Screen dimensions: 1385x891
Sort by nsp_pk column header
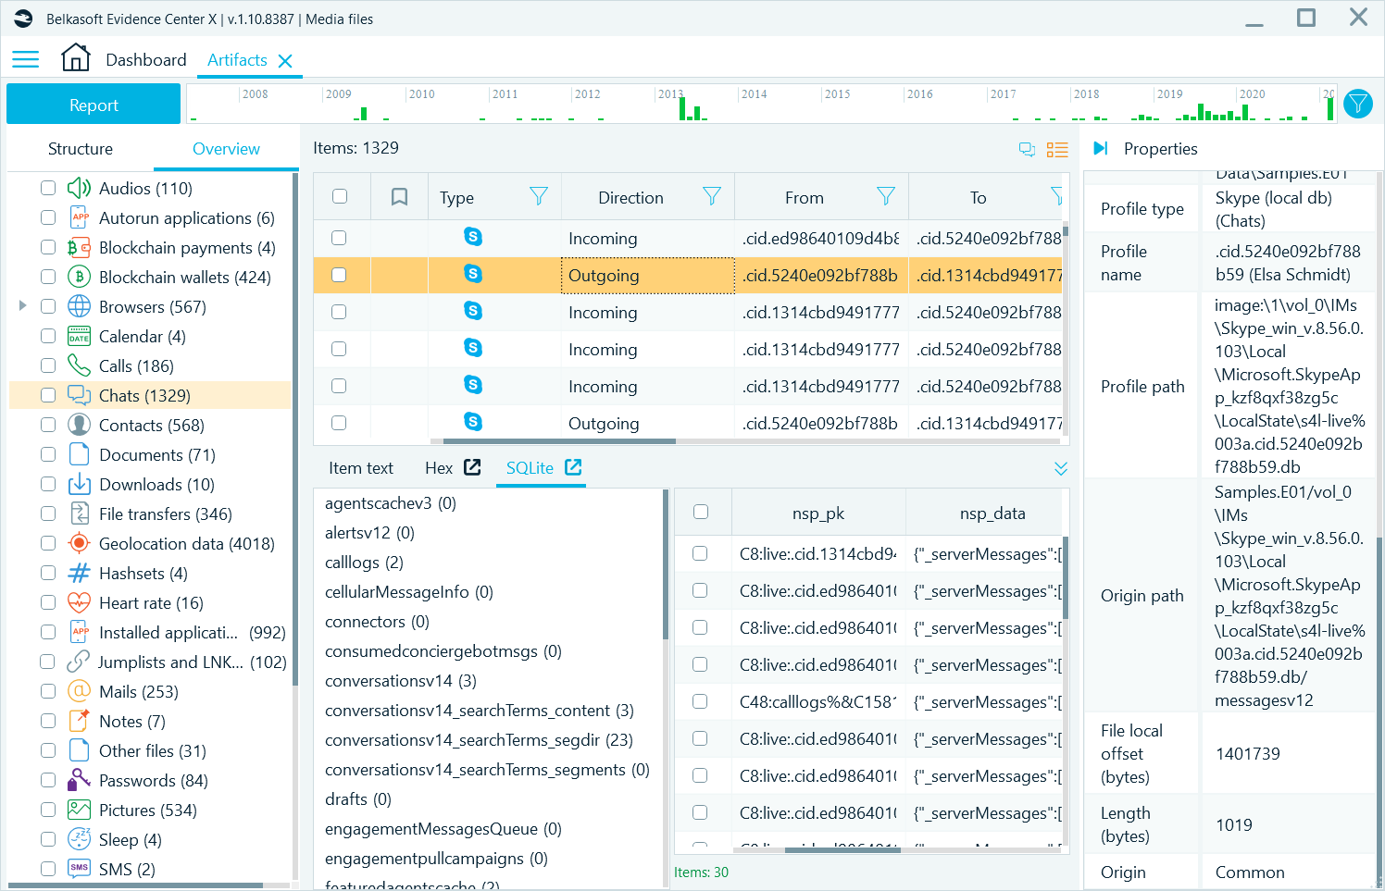(x=818, y=513)
